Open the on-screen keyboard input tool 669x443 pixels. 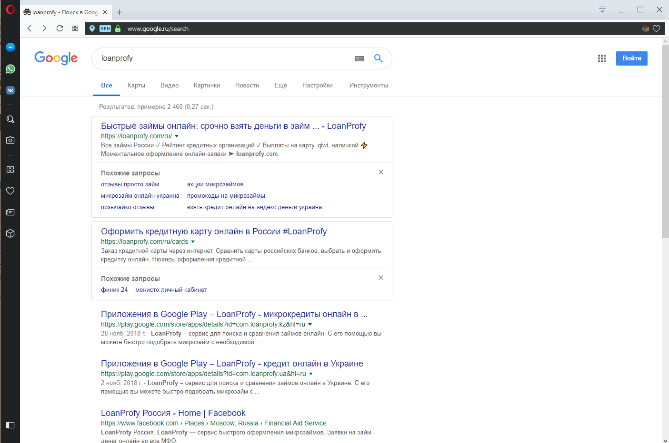(x=360, y=58)
